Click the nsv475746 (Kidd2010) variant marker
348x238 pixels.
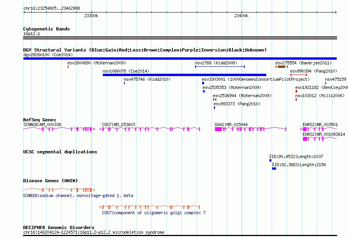(x=124, y=83)
